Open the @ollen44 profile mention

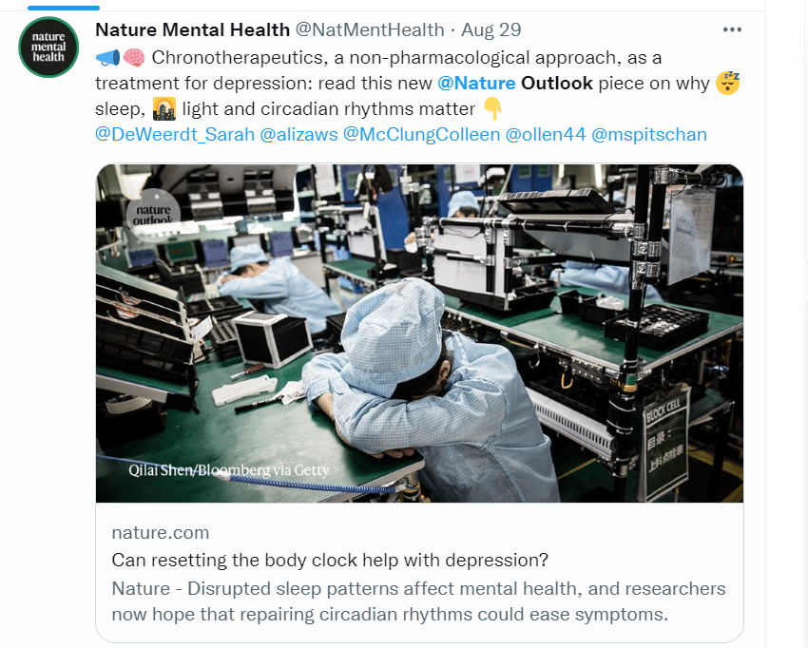546,134
